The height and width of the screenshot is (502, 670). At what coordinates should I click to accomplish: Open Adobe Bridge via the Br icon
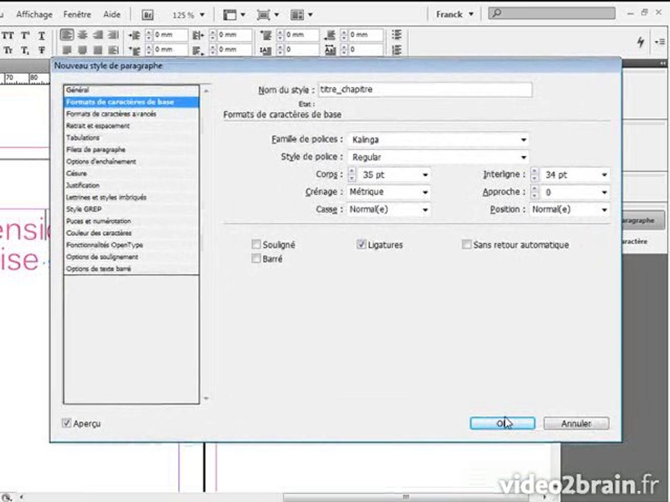pyautogui.click(x=147, y=15)
